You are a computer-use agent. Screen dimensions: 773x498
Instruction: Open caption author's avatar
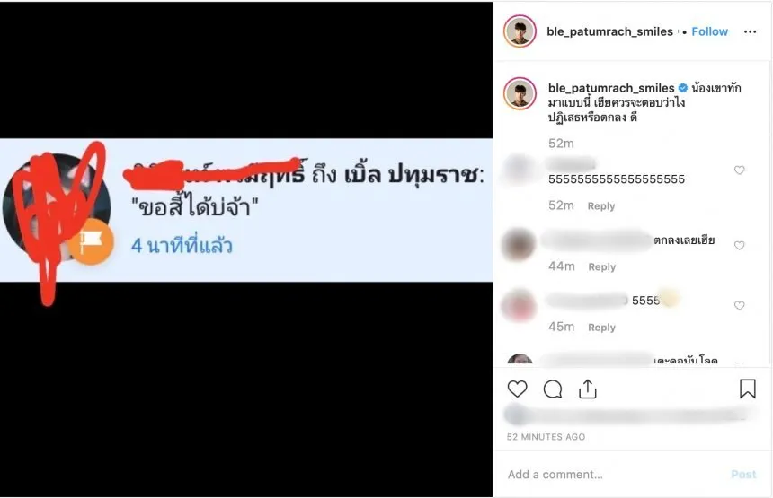(520, 93)
